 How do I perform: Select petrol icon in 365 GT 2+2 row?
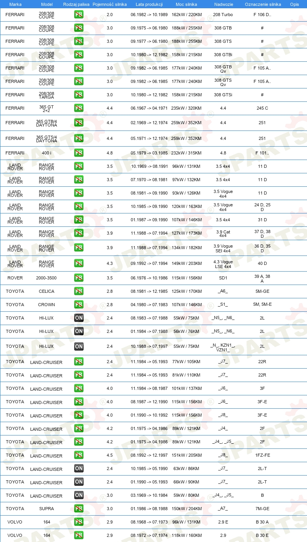click(79, 108)
